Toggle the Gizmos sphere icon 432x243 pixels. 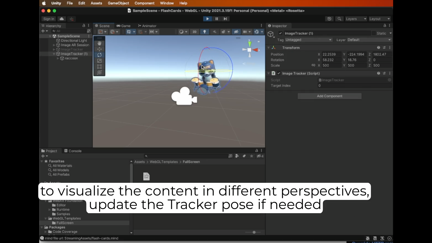pyautogui.click(x=257, y=32)
